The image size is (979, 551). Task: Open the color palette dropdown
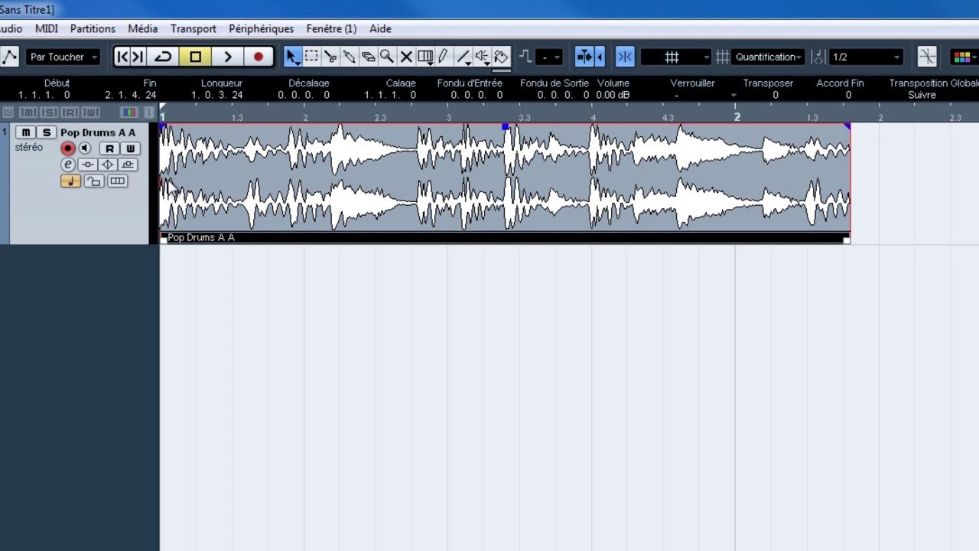tap(964, 57)
